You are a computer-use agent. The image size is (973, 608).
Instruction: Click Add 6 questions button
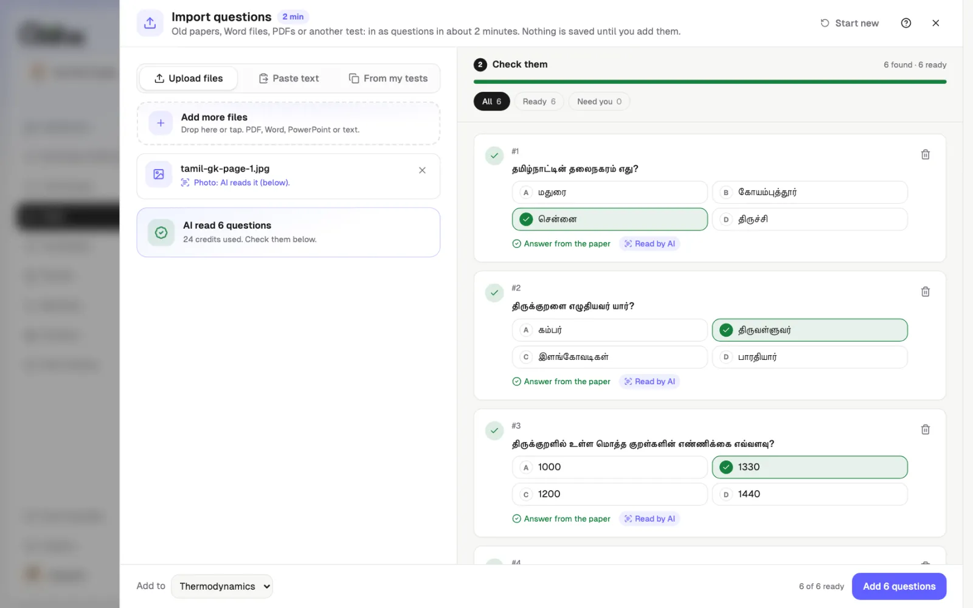coord(899,586)
